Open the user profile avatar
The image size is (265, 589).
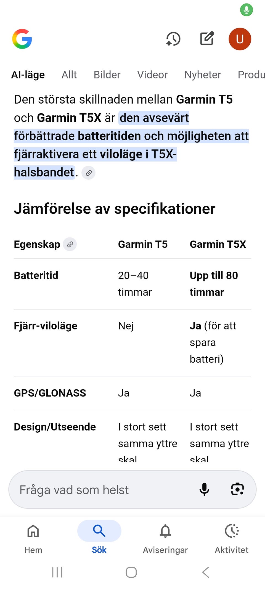coord(240,39)
